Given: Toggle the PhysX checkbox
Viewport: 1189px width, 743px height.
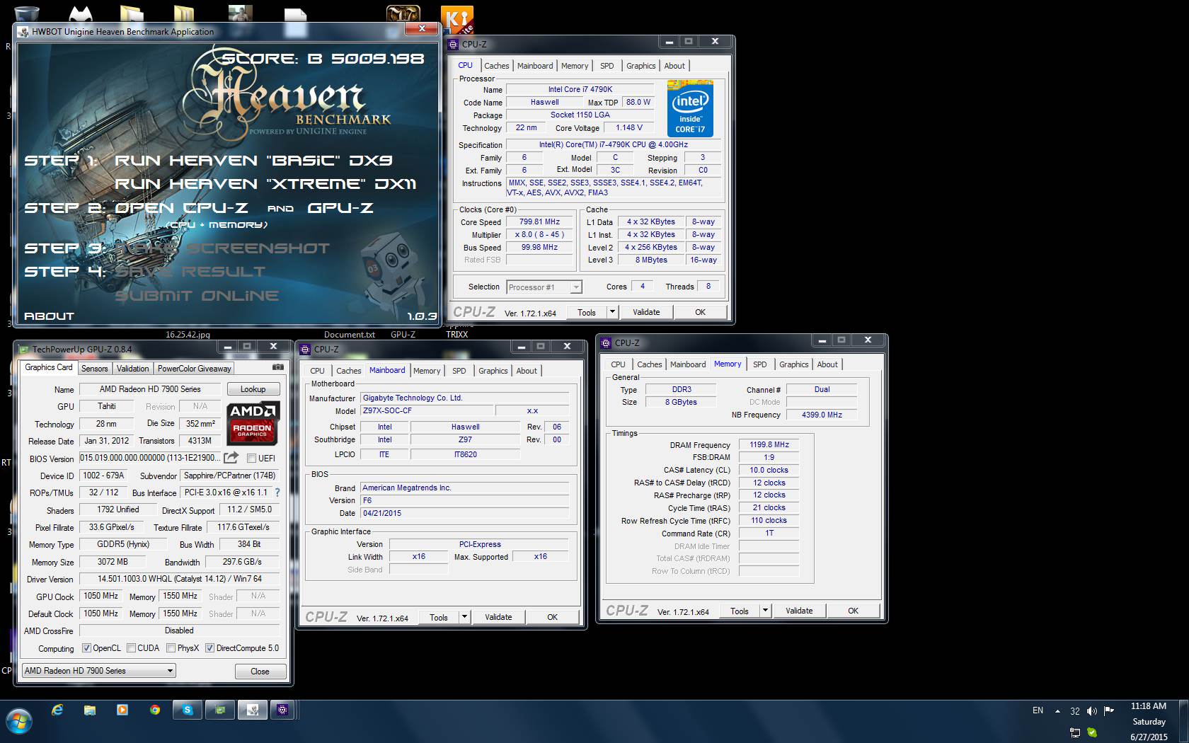Looking at the screenshot, I should [171, 647].
